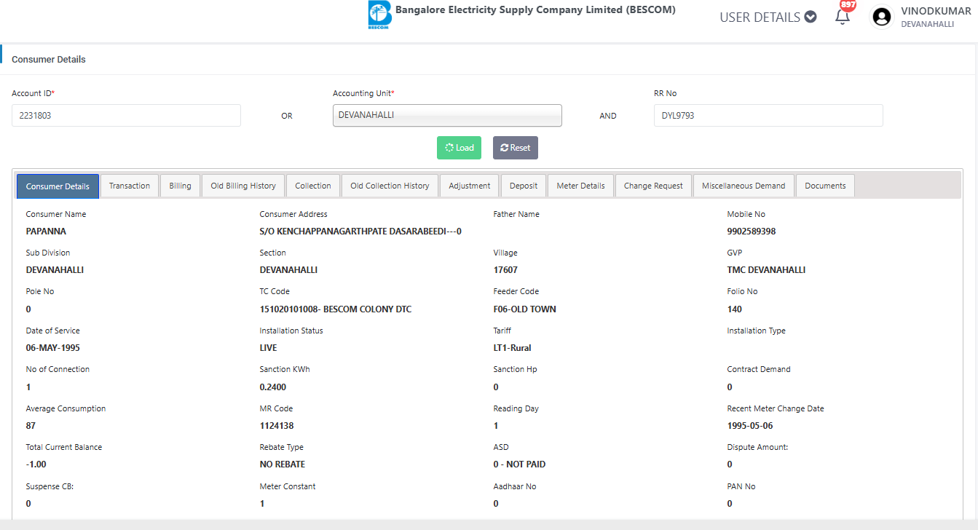The height and width of the screenshot is (530, 978).
Task: Go to the Collection tab
Action: click(313, 186)
